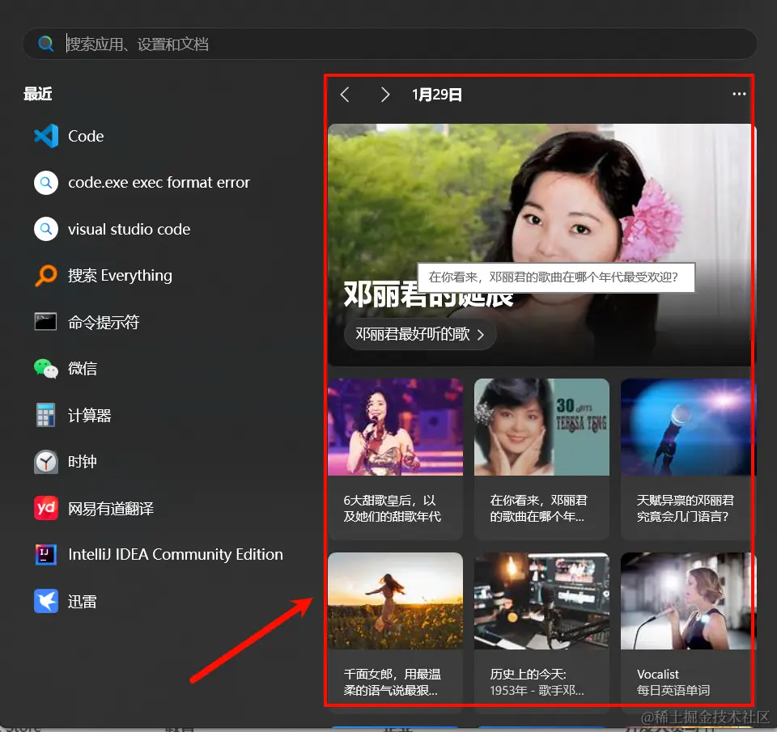The height and width of the screenshot is (732, 777).
Task: Open '在你看来，邓丽君的歌曲在哪个年...' card link
Action: pos(538,508)
